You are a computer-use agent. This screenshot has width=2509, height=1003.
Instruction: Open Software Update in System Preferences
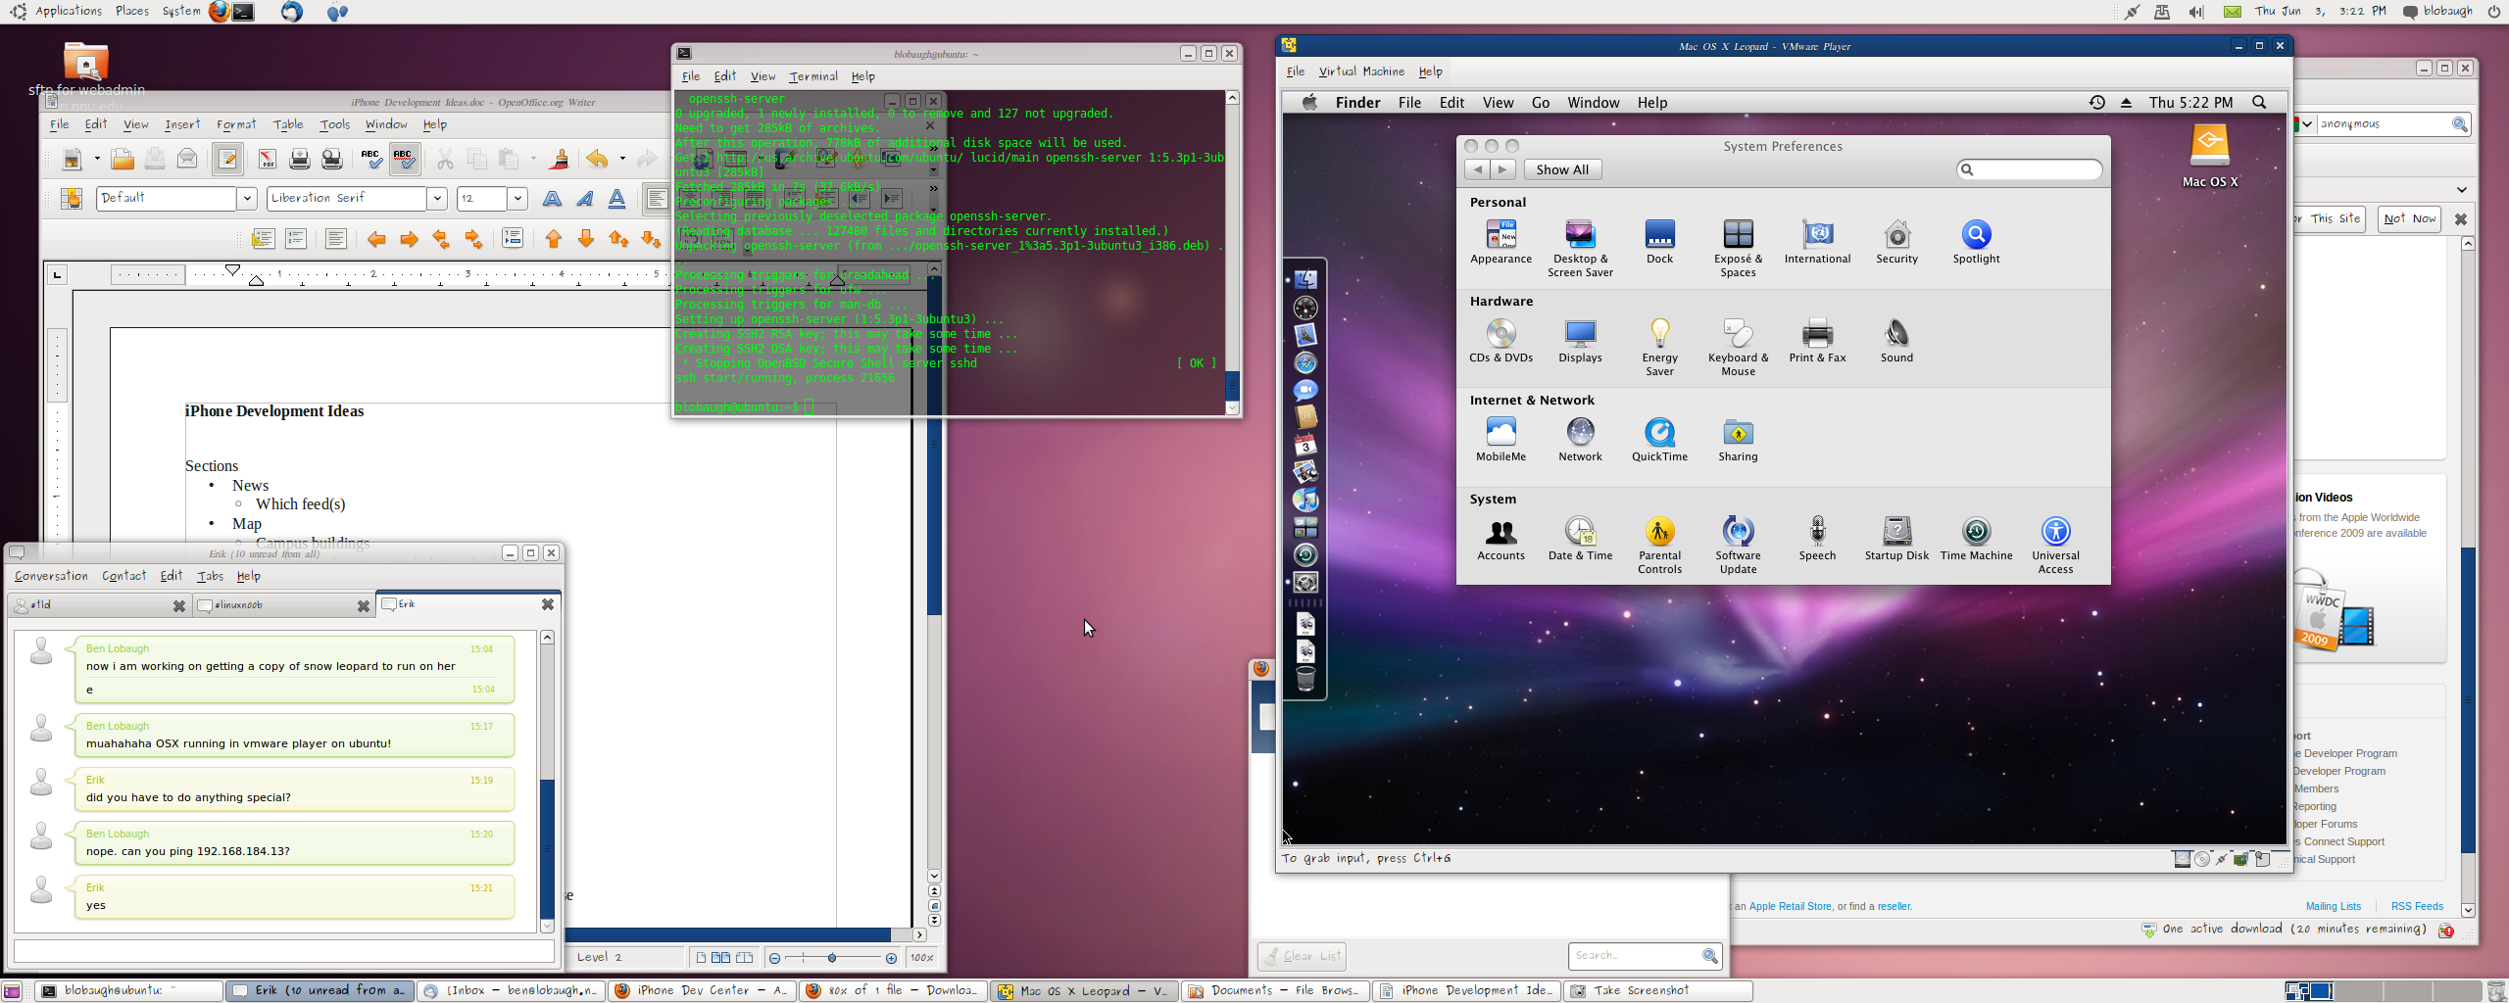tap(1738, 532)
